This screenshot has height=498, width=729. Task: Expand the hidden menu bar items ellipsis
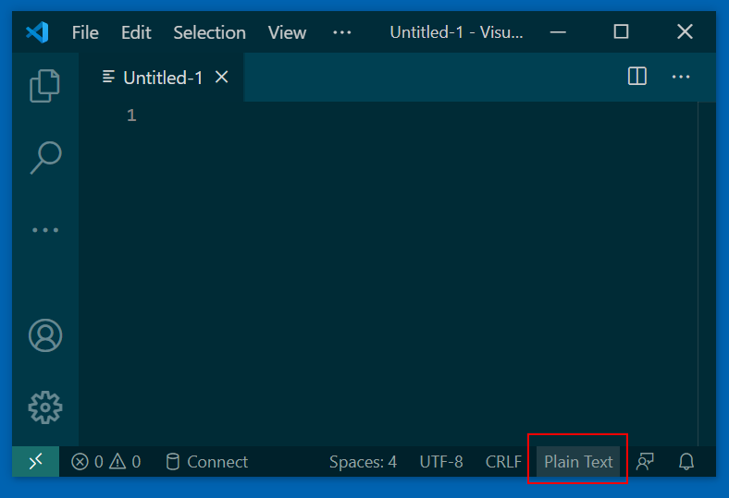(342, 32)
